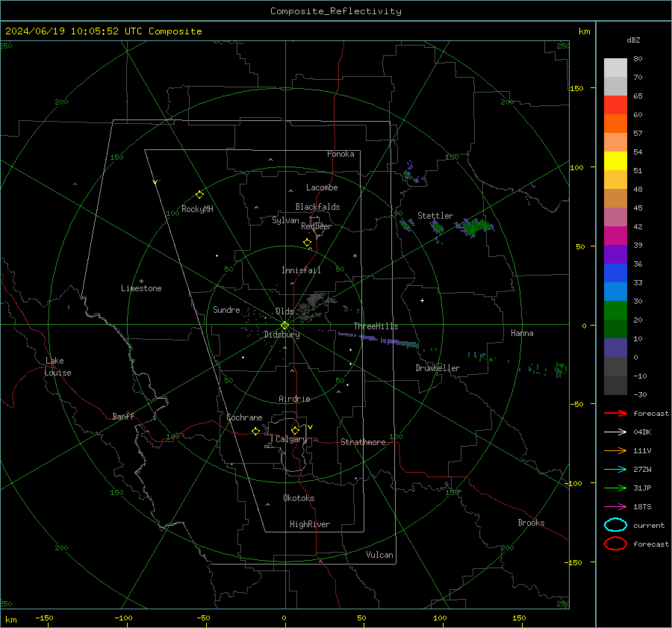Click the yellow diamond marker near Cochrane
Screen dimensions: 672x628
(x=255, y=431)
